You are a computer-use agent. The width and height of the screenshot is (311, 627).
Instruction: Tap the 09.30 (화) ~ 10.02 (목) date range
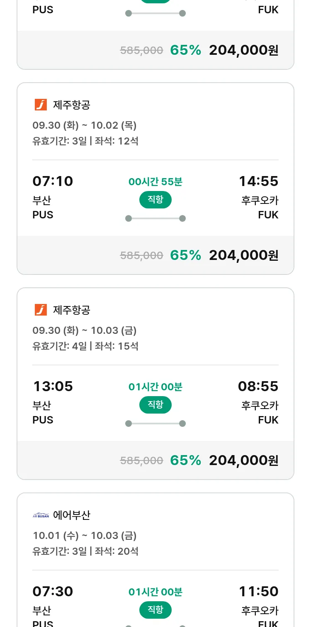85,125
